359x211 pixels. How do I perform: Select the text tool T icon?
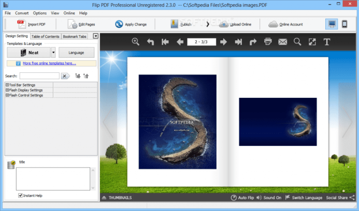[327, 41]
